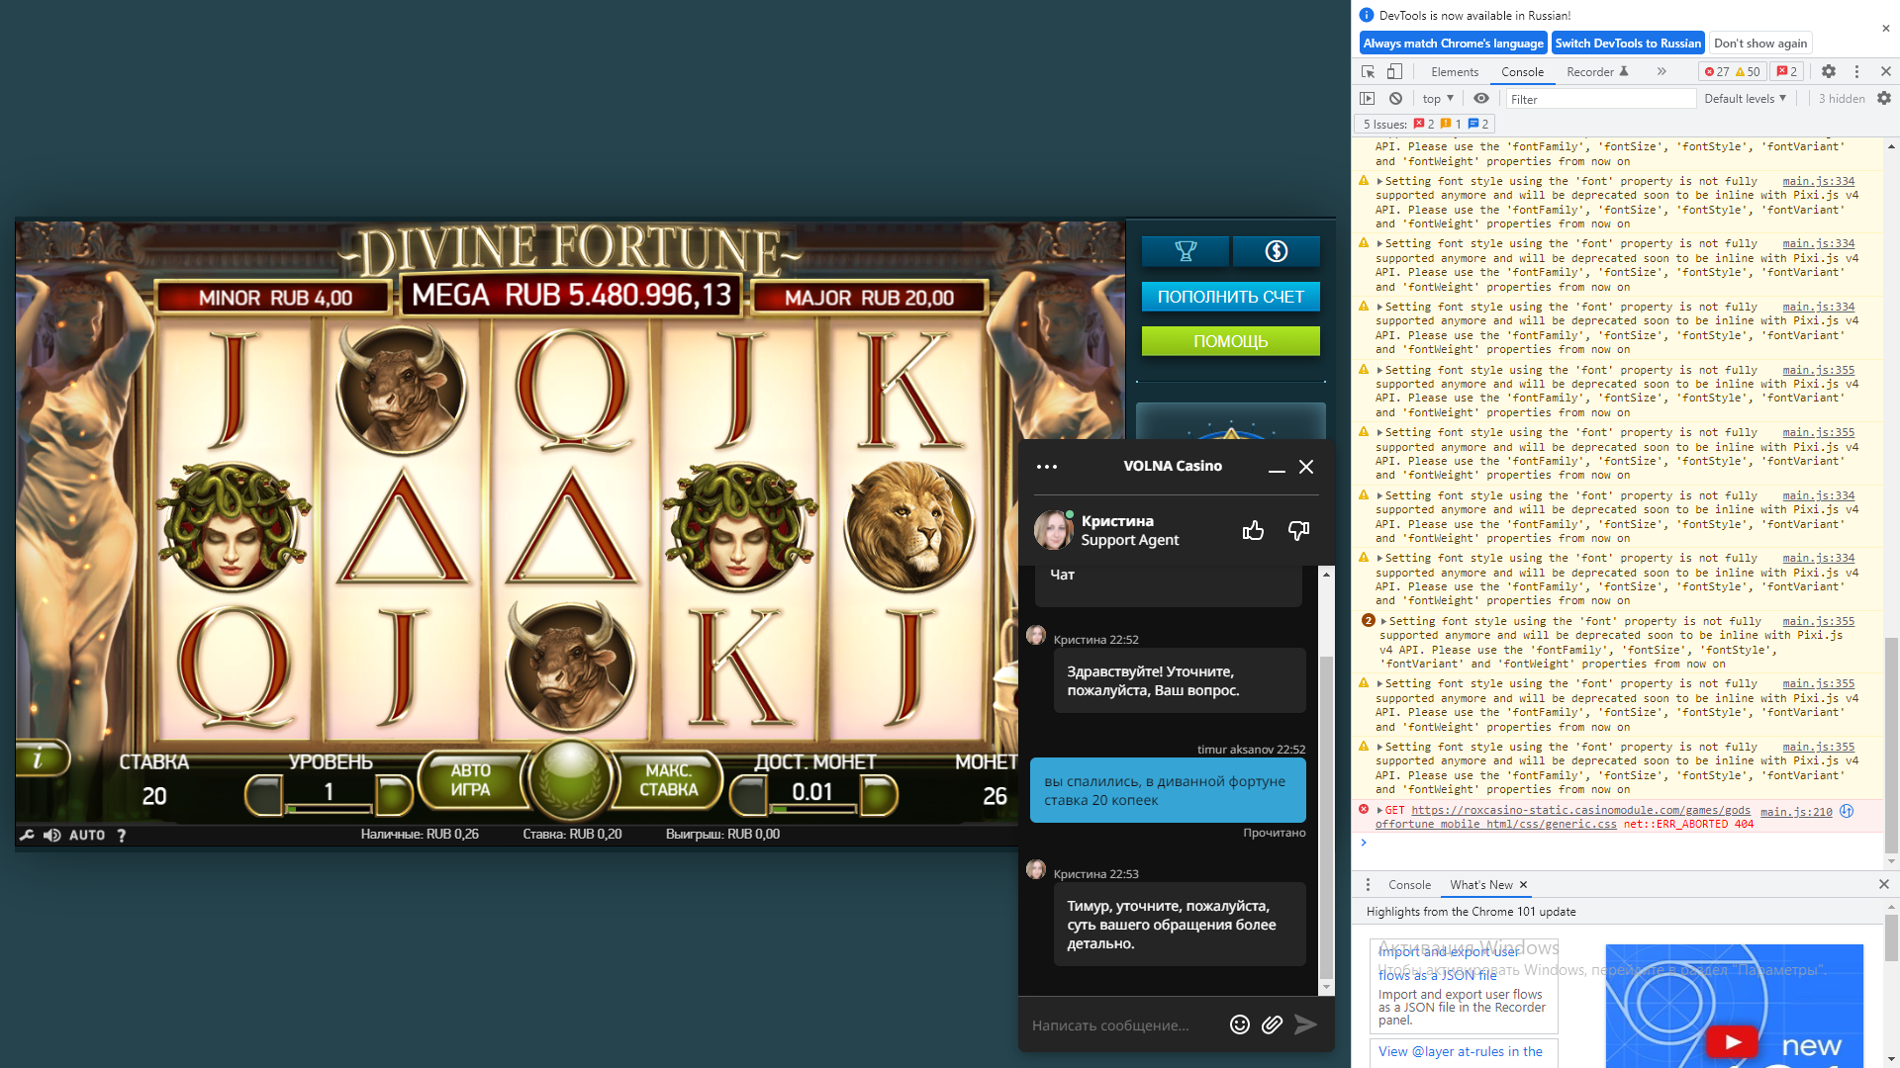
Task: Open the emoji picker in chat
Action: point(1239,1024)
